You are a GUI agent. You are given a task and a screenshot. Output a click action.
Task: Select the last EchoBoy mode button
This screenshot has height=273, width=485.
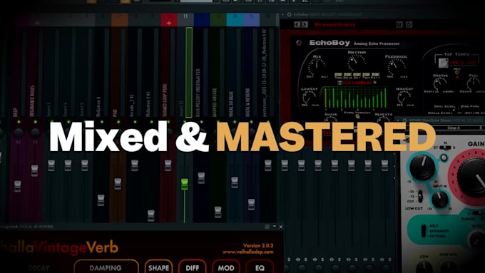coord(375,75)
